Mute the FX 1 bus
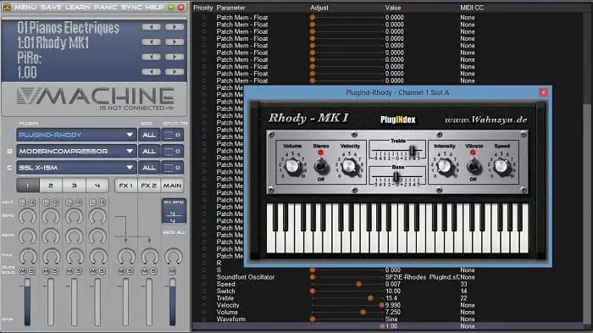Screen dimensions: 593x333 point(121,271)
